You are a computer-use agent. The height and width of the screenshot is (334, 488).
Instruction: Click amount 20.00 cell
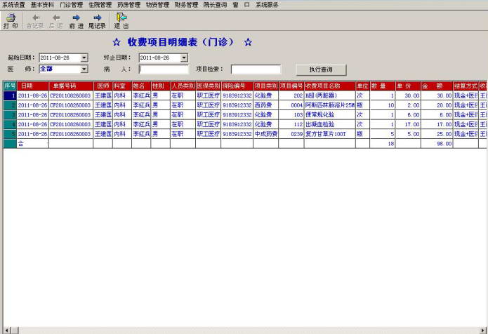point(437,105)
